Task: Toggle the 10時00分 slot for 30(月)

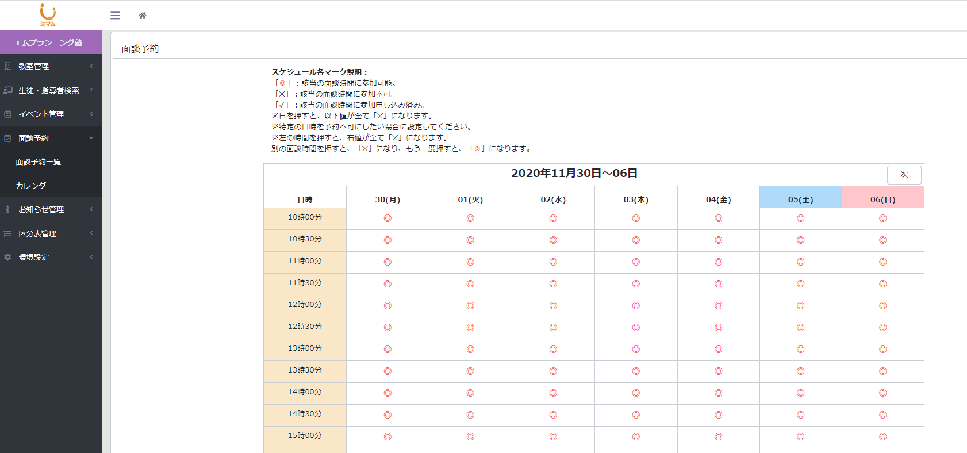Action: [387, 218]
